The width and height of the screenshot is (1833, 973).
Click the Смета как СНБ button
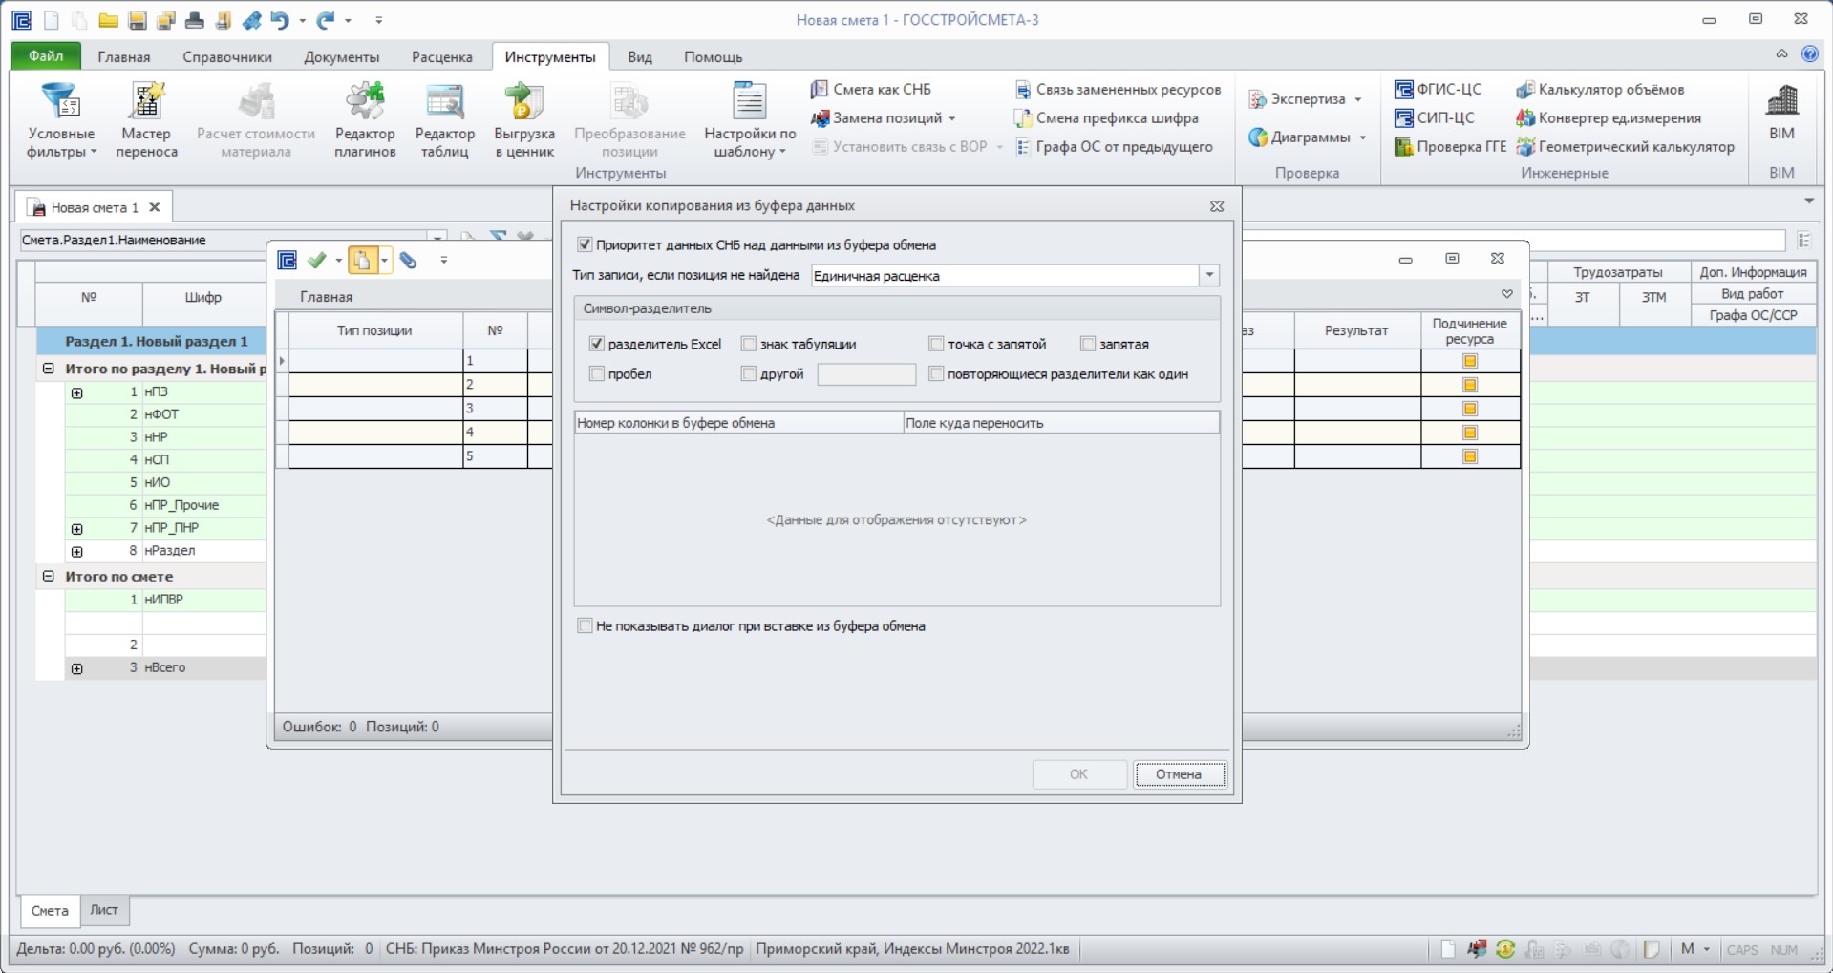click(x=871, y=90)
